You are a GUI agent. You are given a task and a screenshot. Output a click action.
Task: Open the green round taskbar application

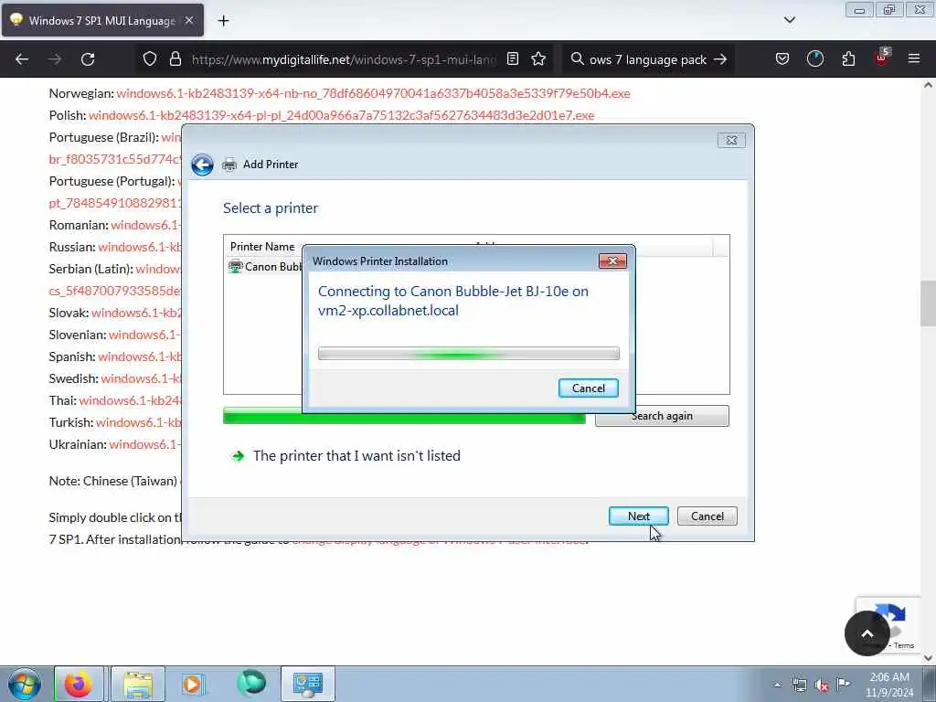point(250,684)
